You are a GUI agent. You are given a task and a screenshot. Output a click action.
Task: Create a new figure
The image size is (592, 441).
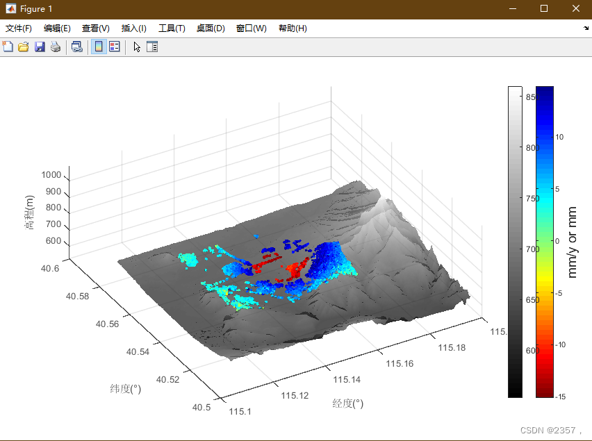point(8,47)
